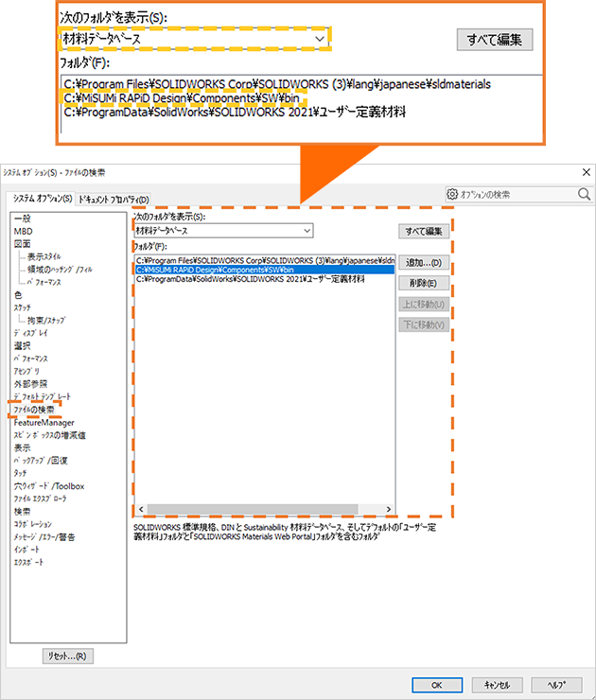The height and width of the screenshot is (700, 596).
Task: Click the 追加 button
Action: pos(422,262)
